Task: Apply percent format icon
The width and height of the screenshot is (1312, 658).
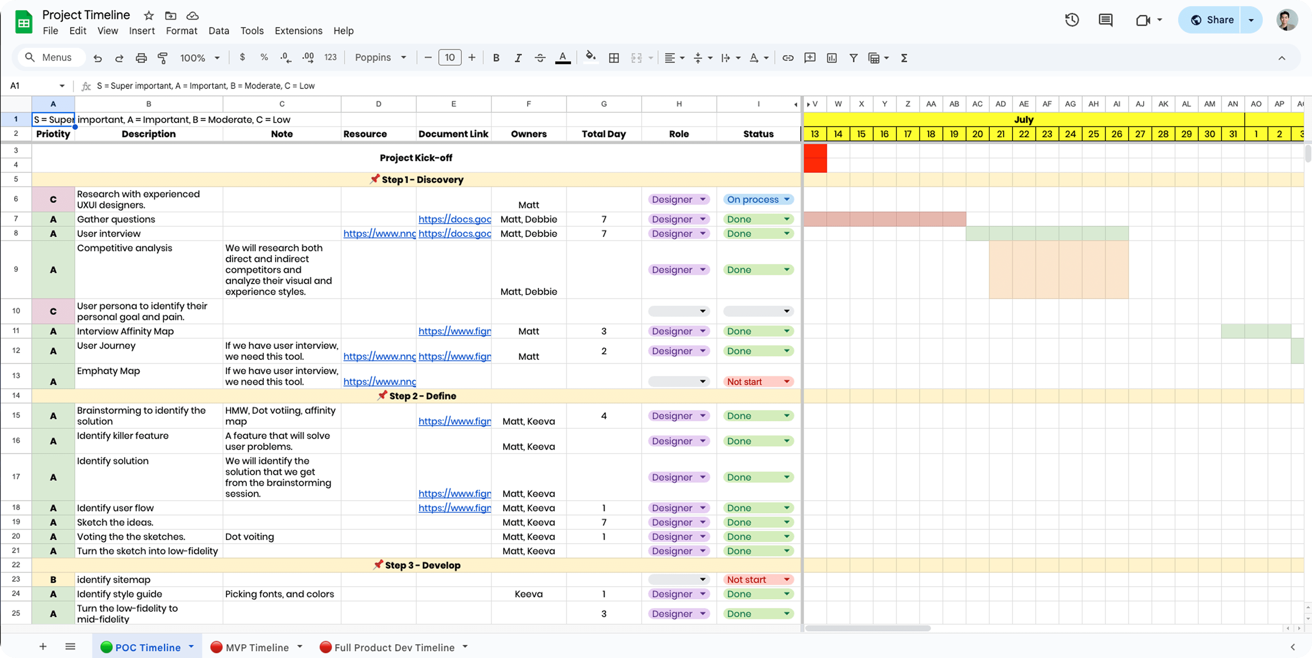Action: click(x=264, y=57)
